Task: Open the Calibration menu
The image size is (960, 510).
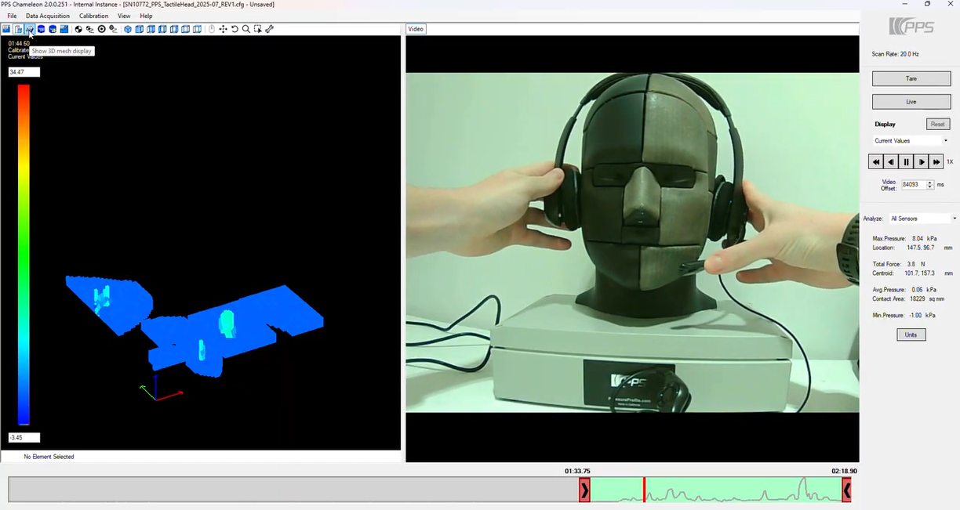Action: [x=93, y=16]
